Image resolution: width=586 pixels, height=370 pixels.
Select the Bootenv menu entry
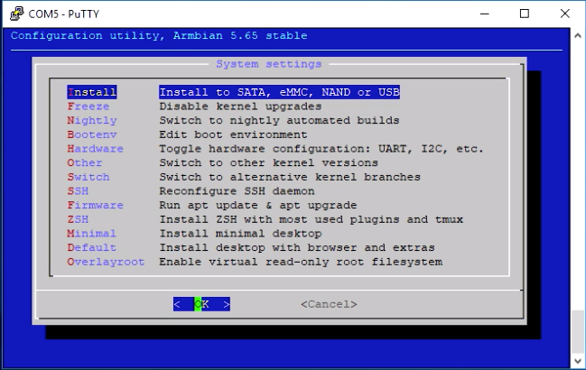(92, 134)
